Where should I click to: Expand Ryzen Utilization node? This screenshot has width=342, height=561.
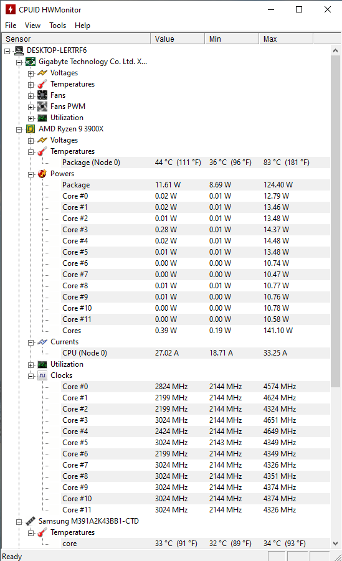click(x=31, y=365)
